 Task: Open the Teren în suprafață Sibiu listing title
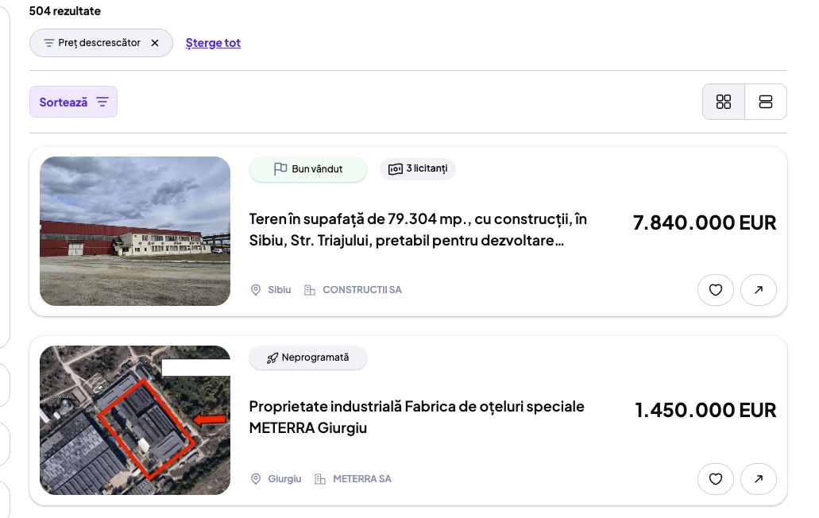[418, 230]
